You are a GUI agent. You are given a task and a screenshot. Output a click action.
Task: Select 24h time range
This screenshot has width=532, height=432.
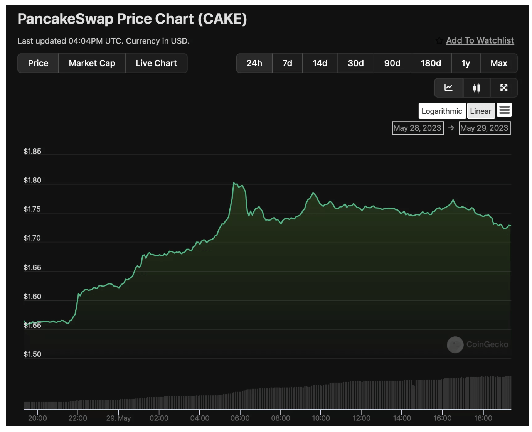254,63
